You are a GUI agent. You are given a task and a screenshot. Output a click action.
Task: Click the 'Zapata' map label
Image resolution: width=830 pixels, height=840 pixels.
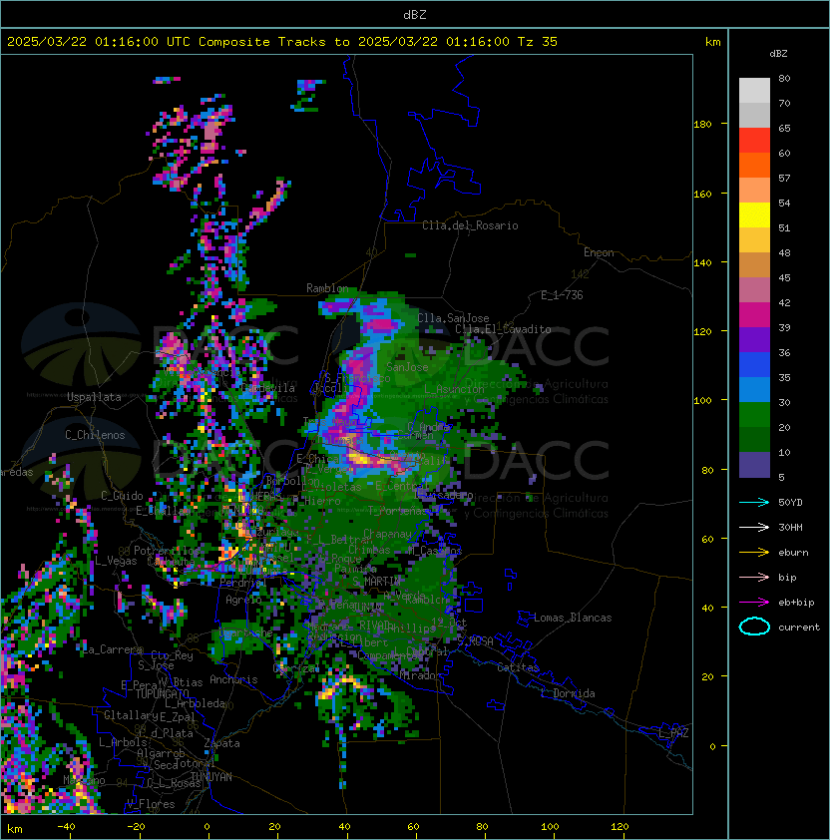[221, 743]
